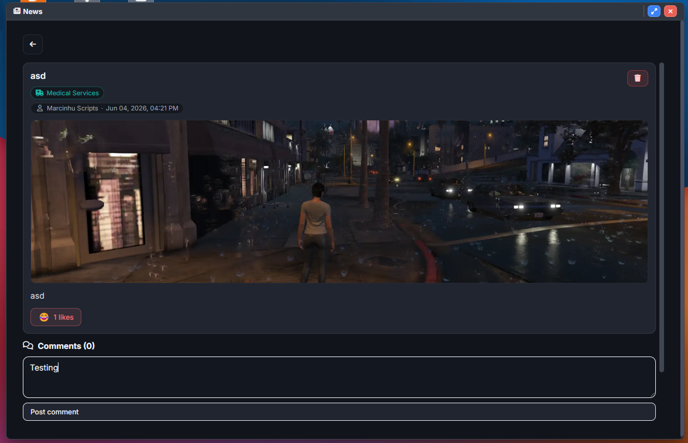The width and height of the screenshot is (688, 443).
Task: Close the News window with red button
Action: click(670, 11)
